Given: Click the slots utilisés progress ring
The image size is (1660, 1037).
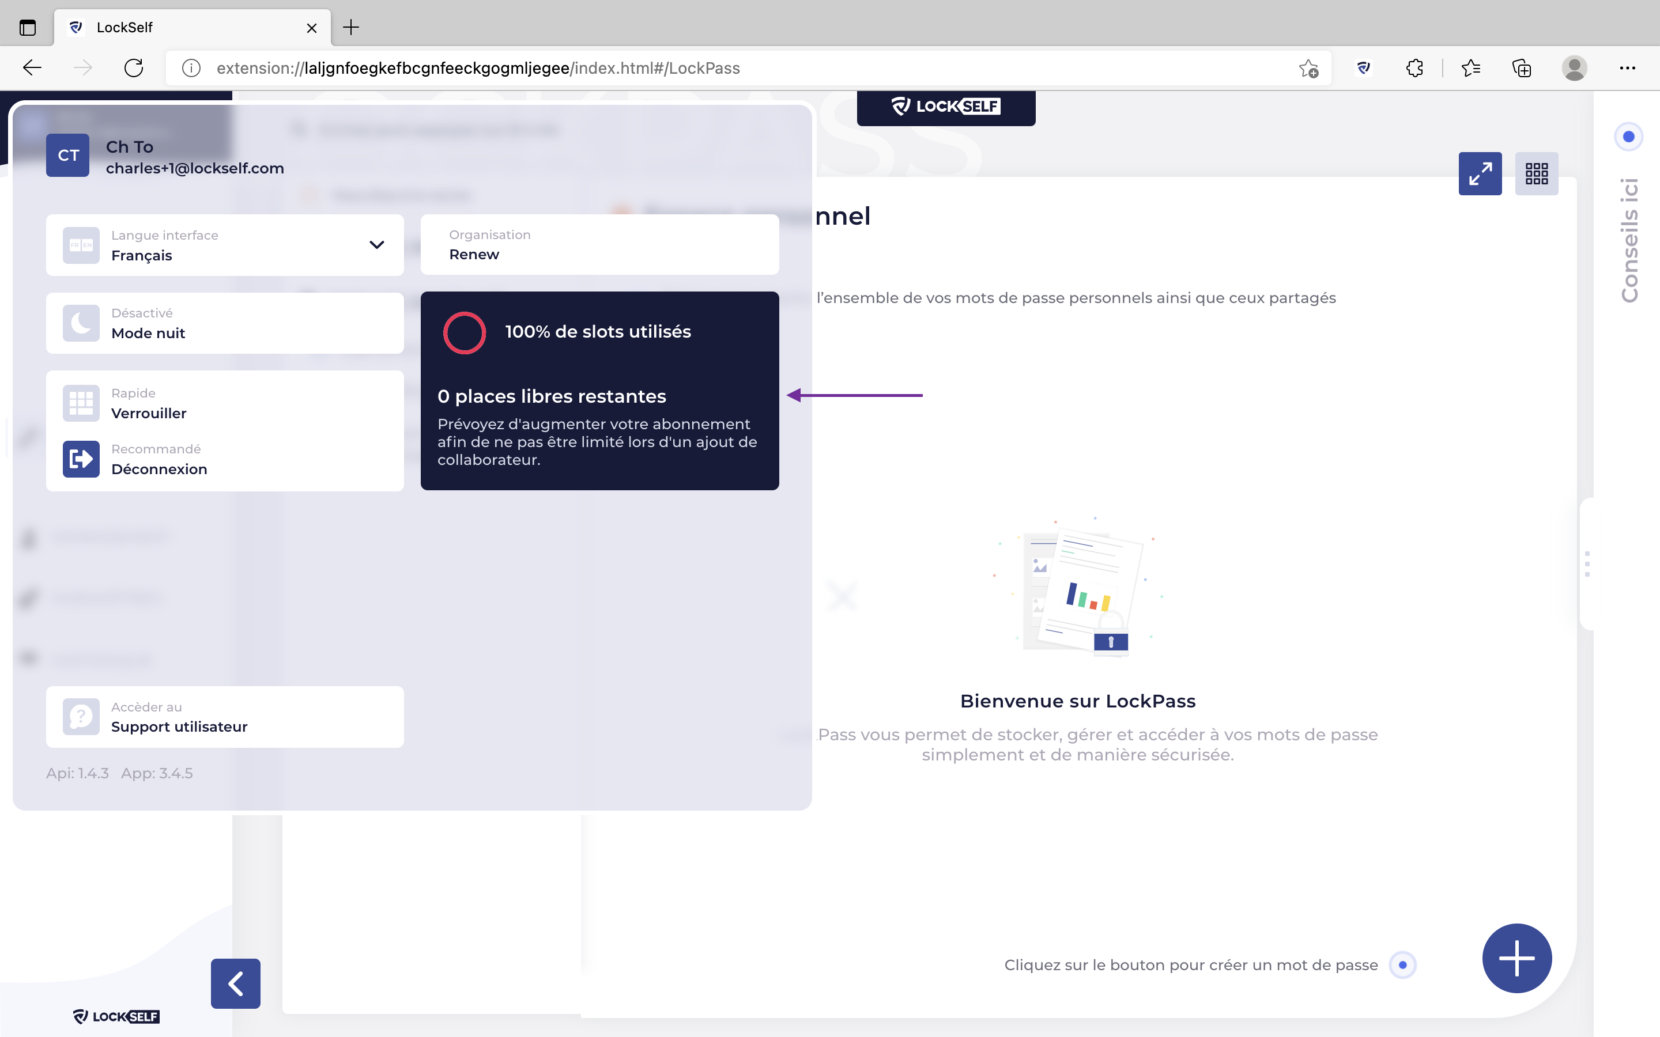Looking at the screenshot, I should pyautogui.click(x=465, y=332).
